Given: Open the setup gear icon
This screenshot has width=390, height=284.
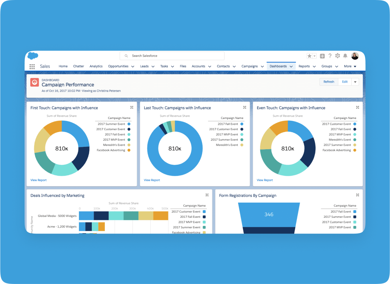Looking at the screenshot, I should (x=337, y=56).
